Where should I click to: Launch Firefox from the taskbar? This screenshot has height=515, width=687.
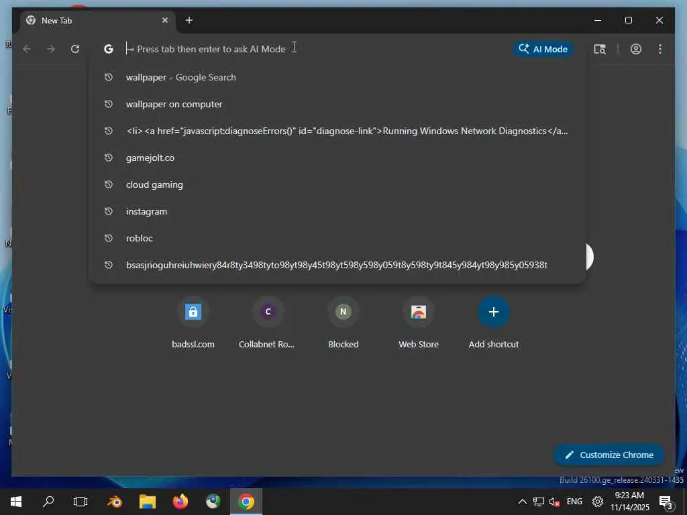pyautogui.click(x=180, y=502)
